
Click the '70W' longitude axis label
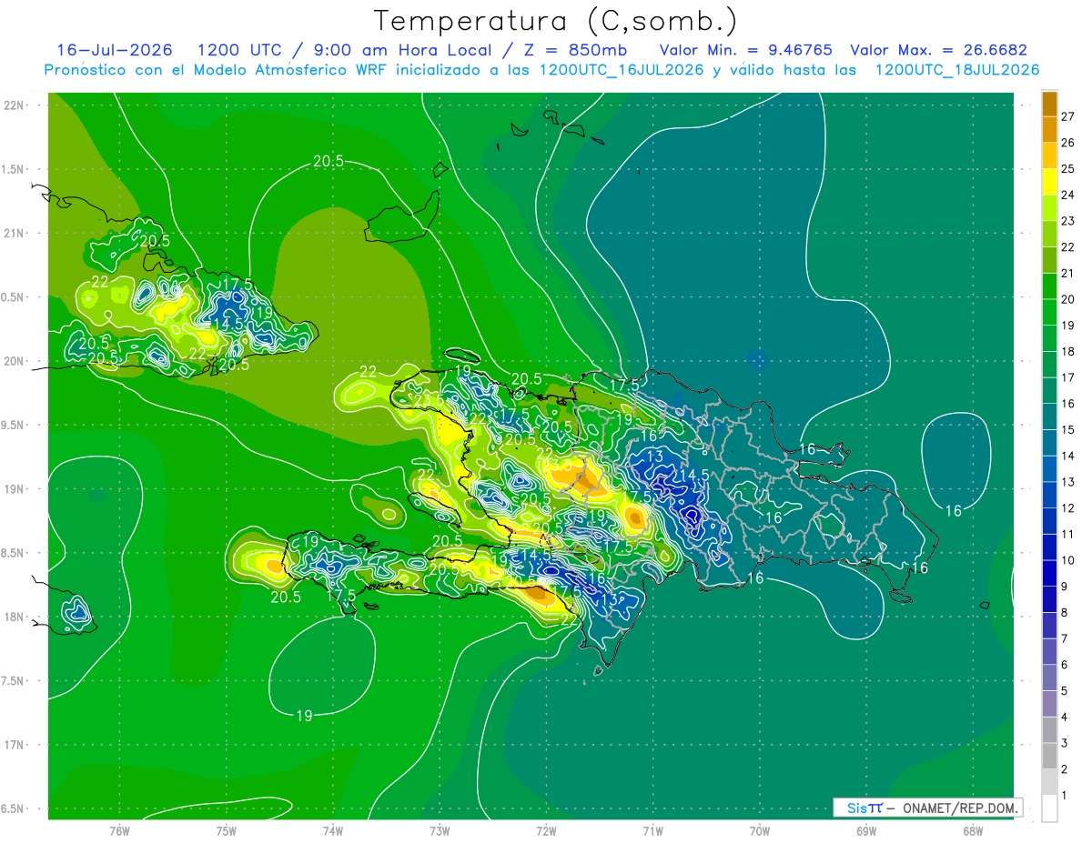pos(760,831)
